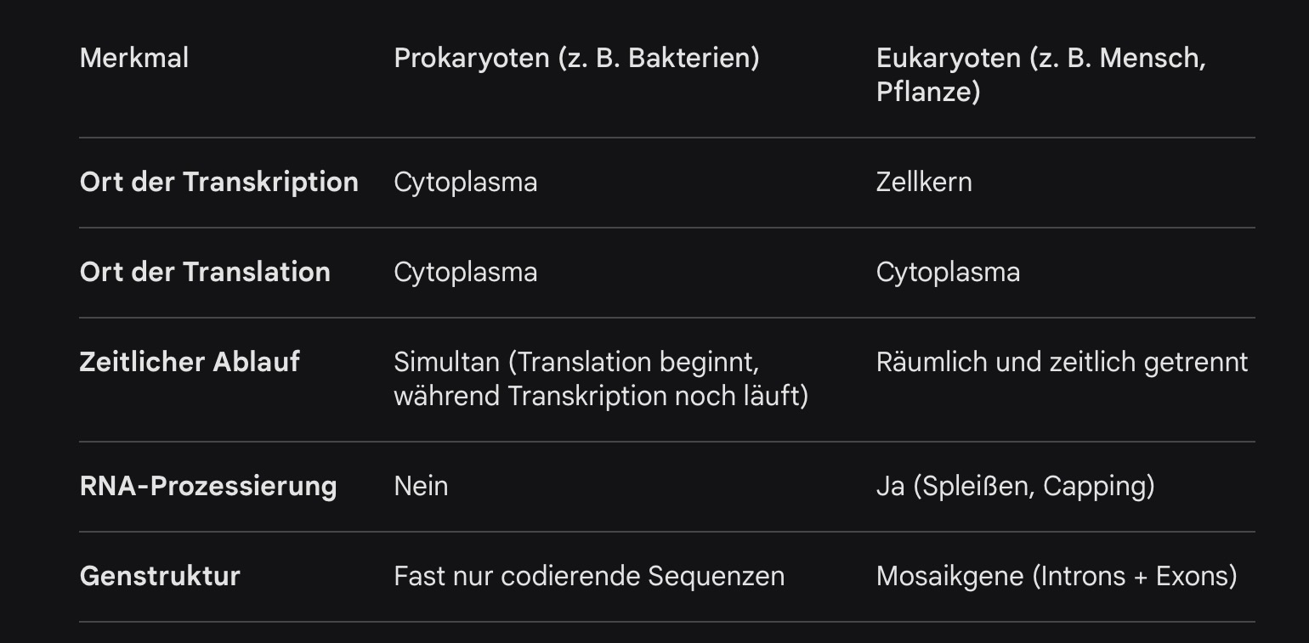1309x643 pixels.
Task: Click the Merkmal column header
Action: pos(134,59)
